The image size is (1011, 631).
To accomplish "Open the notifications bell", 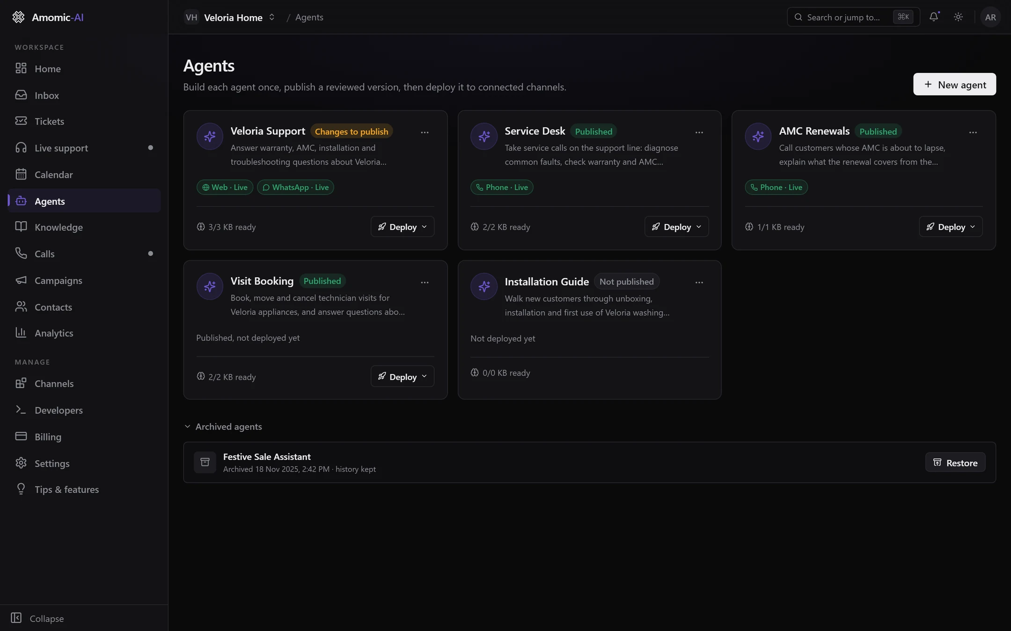I will tap(934, 17).
